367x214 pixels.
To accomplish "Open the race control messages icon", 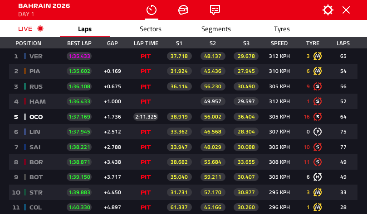I will point(215,10).
